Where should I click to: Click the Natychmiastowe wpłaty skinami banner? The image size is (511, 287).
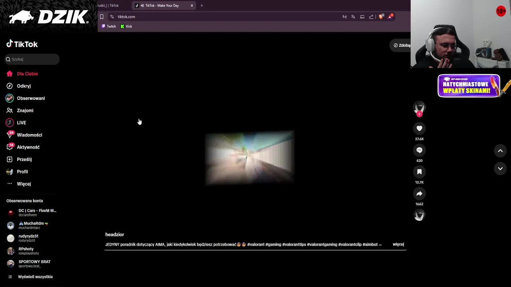[x=469, y=86]
